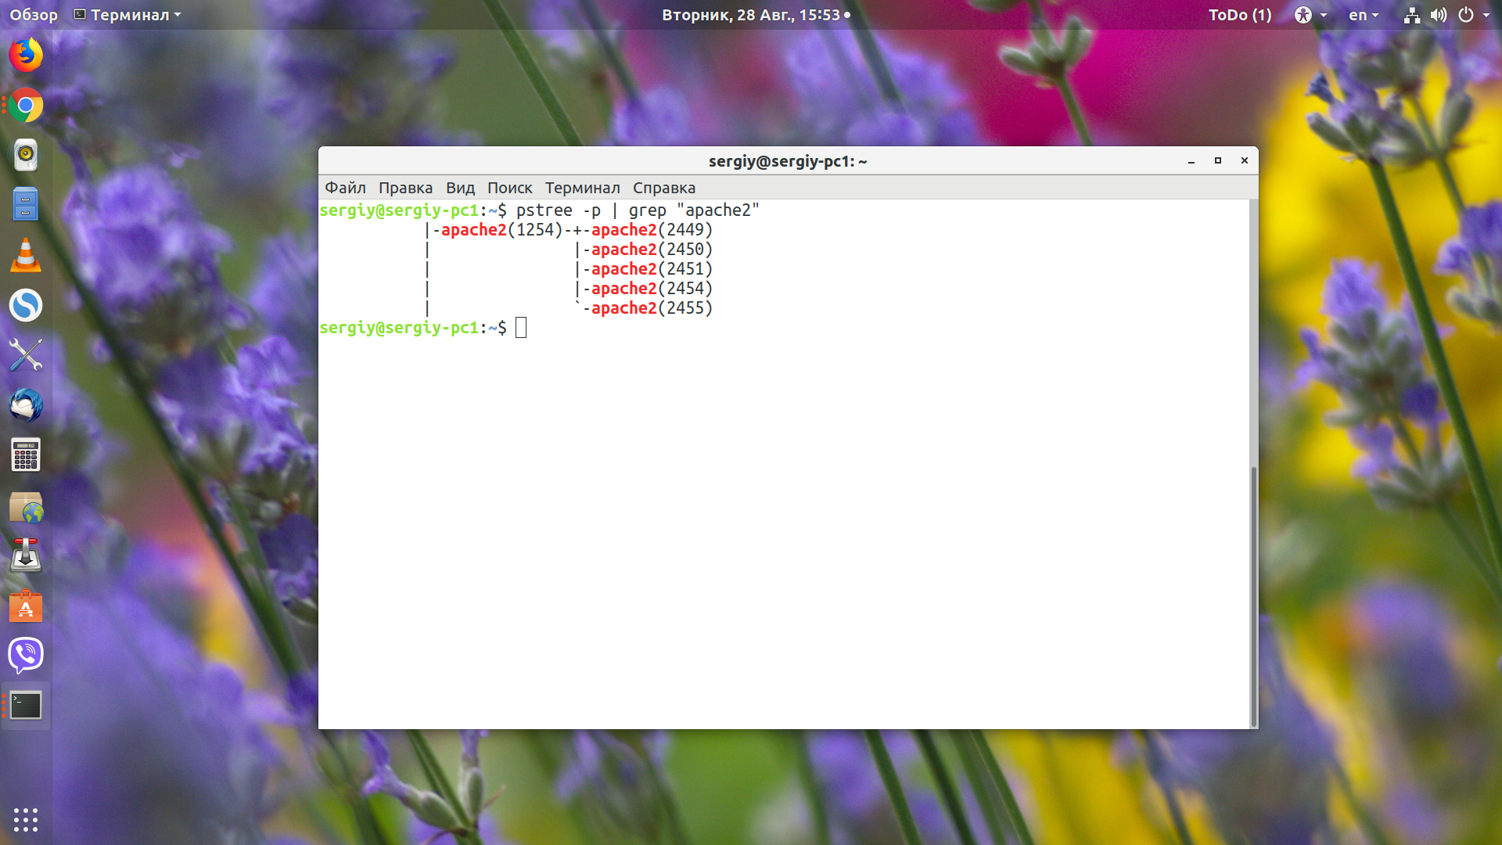Expand the Терминал app menu dropdown

128,15
